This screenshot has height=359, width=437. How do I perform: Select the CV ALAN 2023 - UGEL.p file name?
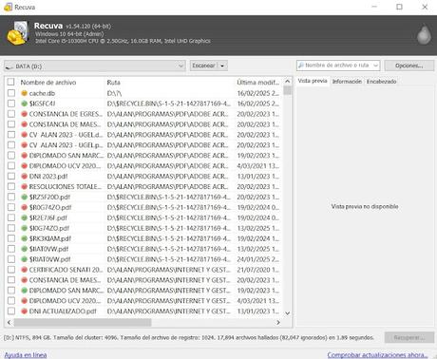pos(66,145)
